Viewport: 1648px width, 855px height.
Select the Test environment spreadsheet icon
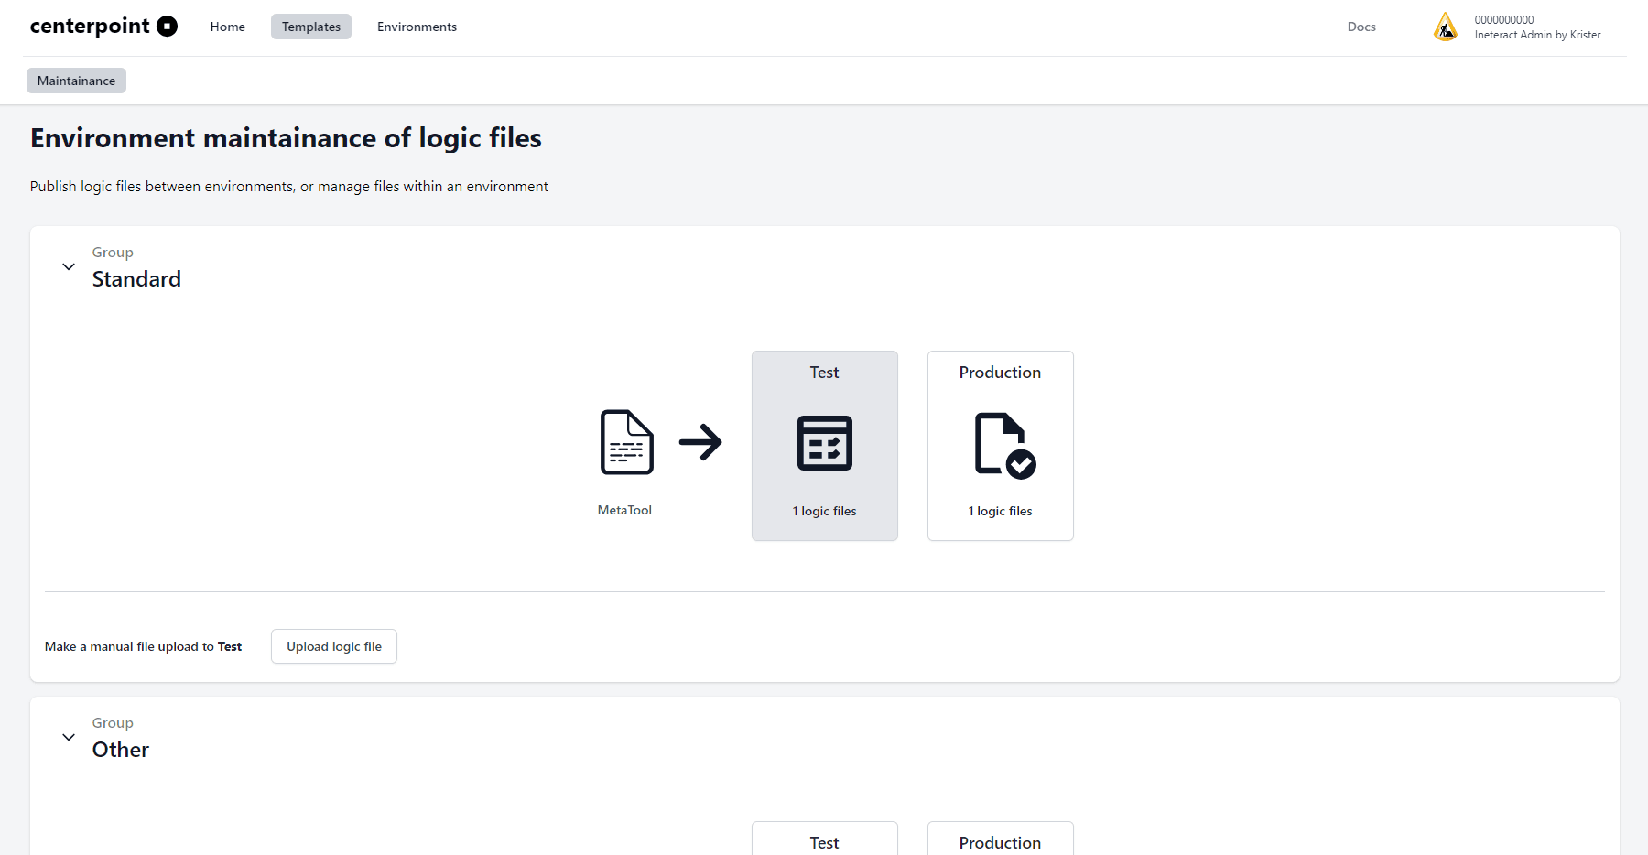824,443
